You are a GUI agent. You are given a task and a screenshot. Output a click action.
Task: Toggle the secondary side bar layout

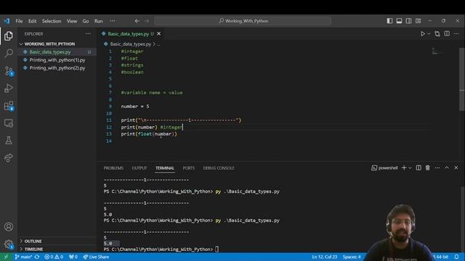tap(408, 21)
